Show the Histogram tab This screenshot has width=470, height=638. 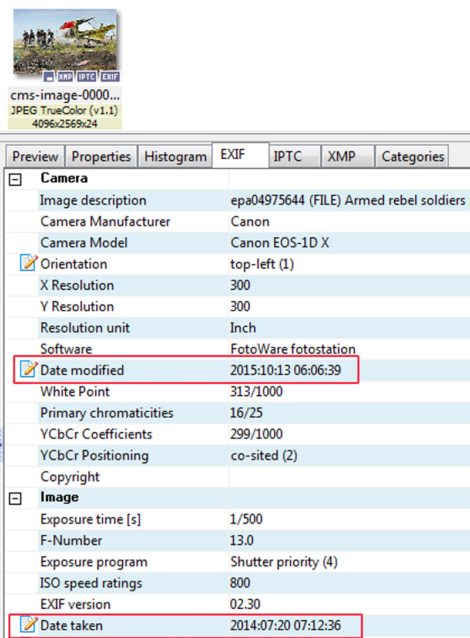click(176, 157)
